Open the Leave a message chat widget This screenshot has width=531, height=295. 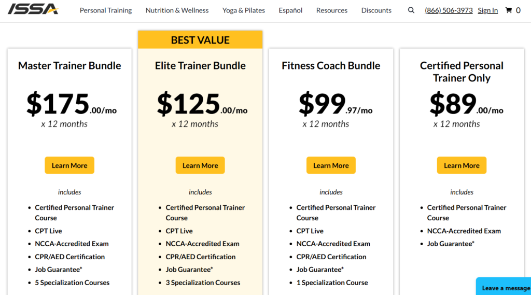pyautogui.click(x=505, y=288)
